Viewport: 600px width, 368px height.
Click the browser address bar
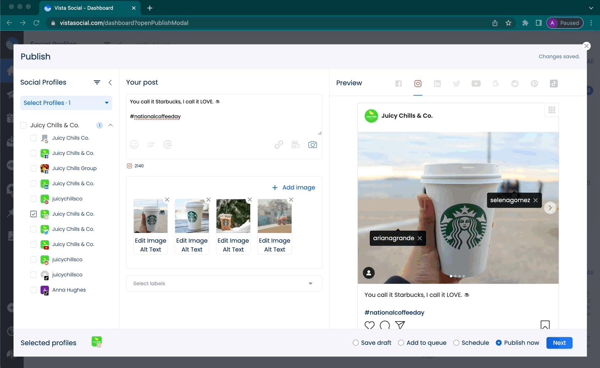270,23
